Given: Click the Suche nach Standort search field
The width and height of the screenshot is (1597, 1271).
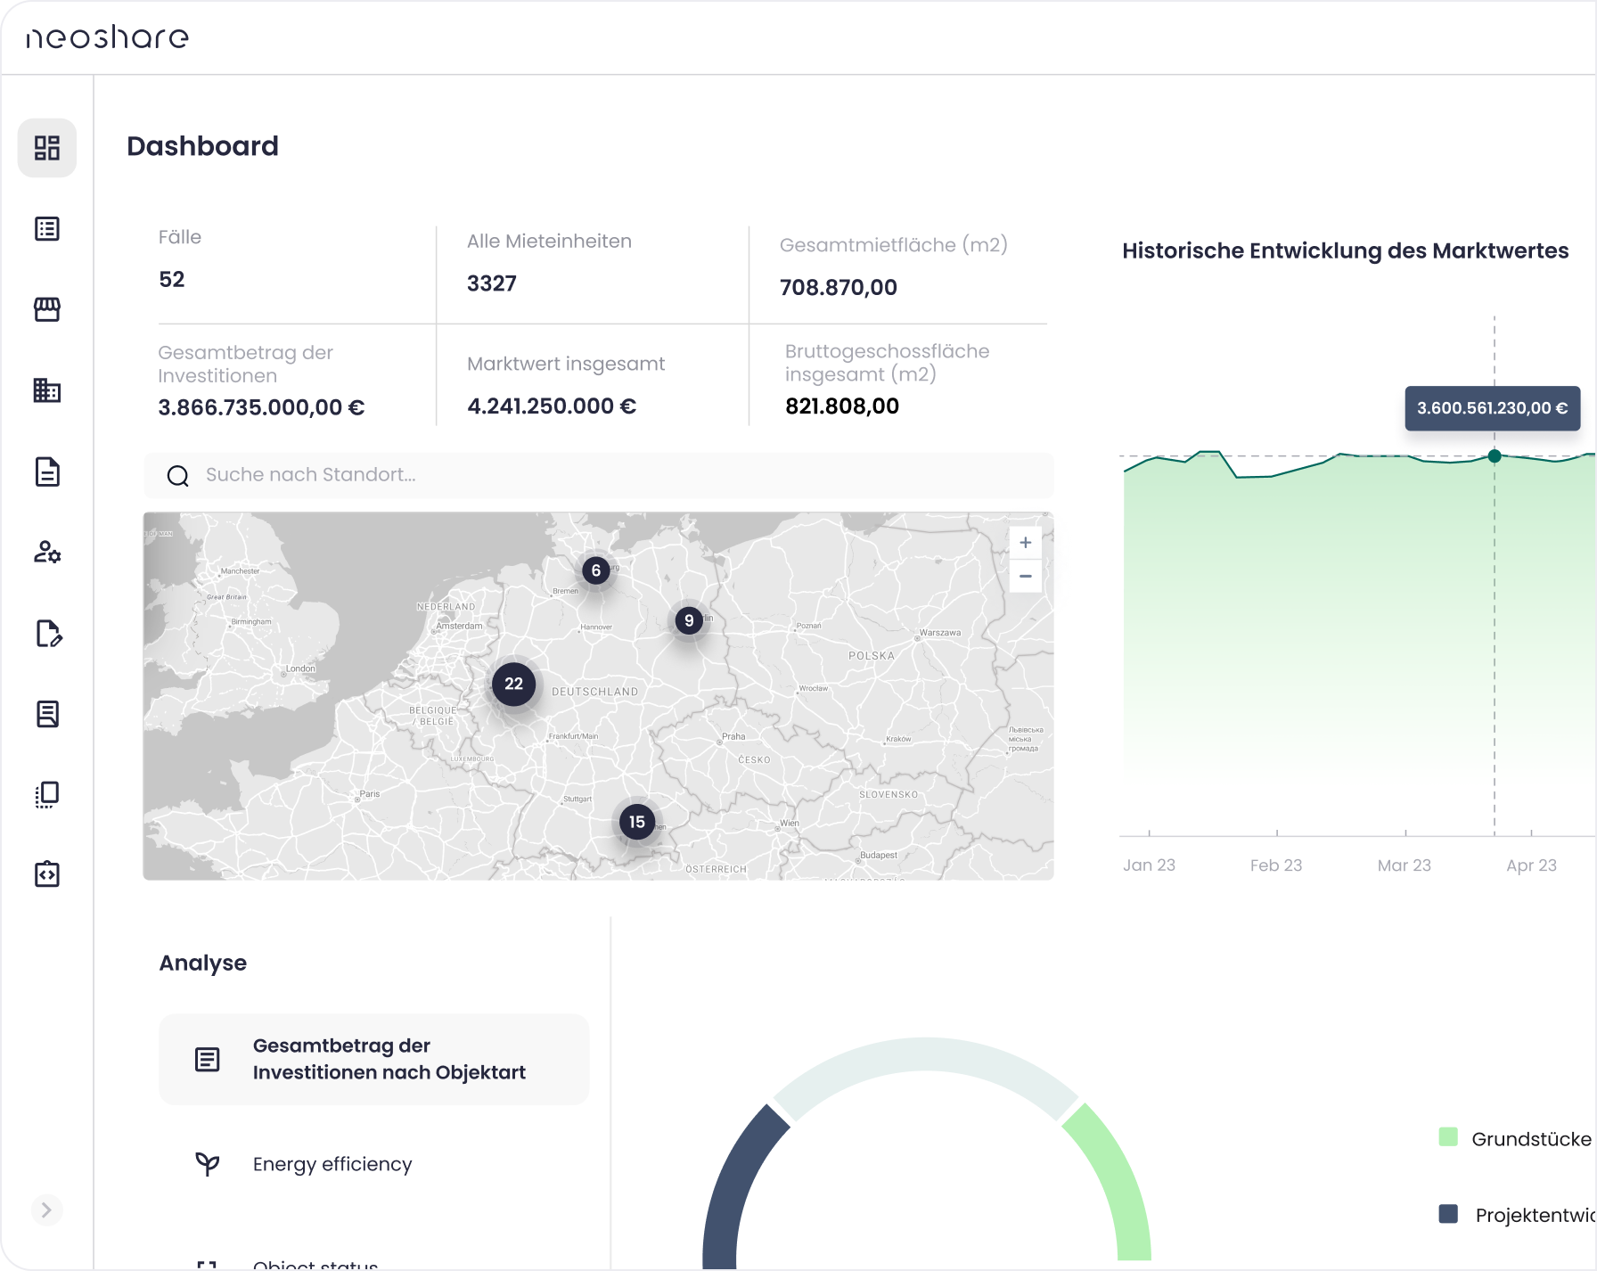Looking at the screenshot, I should tap(598, 475).
